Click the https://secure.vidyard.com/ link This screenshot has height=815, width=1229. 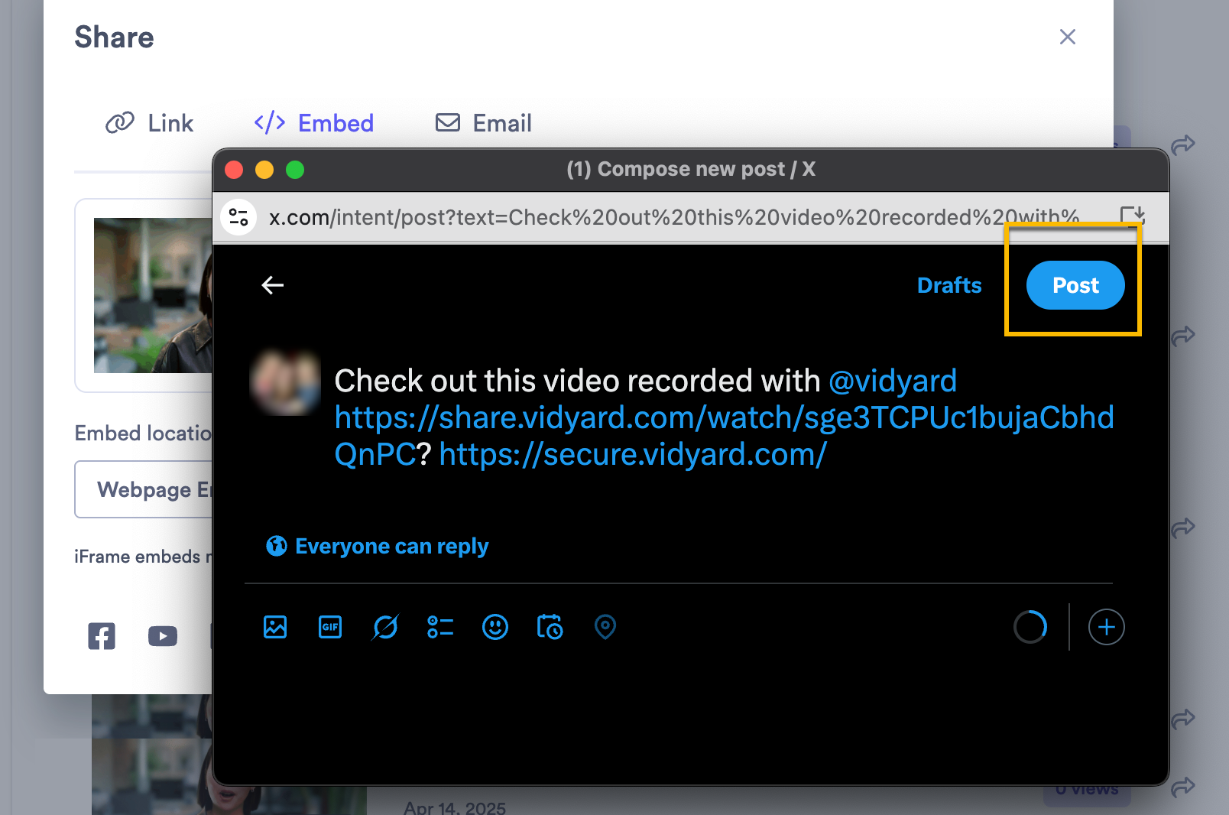coord(633,454)
